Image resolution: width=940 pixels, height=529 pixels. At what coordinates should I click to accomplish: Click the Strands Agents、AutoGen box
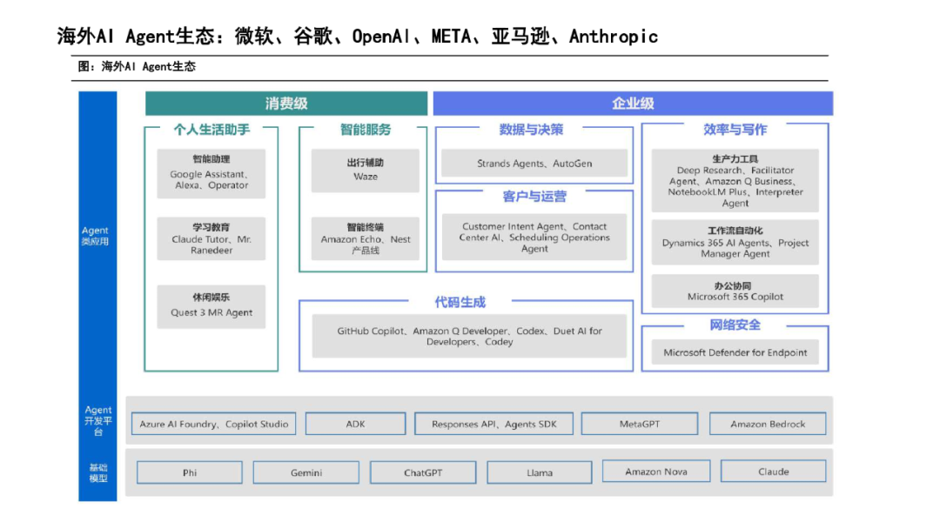(x=534, y=163)
